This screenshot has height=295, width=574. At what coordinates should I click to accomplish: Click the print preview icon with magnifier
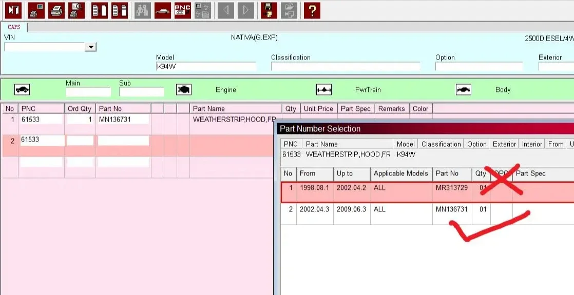pyautogui.click(x=76, y=10)
